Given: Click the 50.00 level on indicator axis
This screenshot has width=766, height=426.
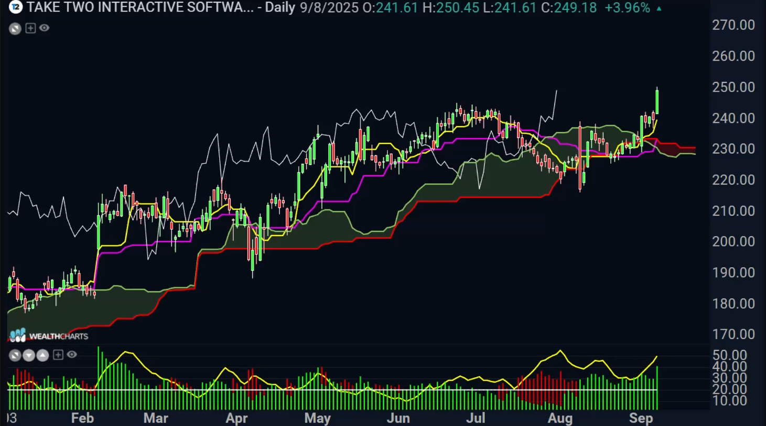Looking at the screenshot, I should tap(729, 355).
